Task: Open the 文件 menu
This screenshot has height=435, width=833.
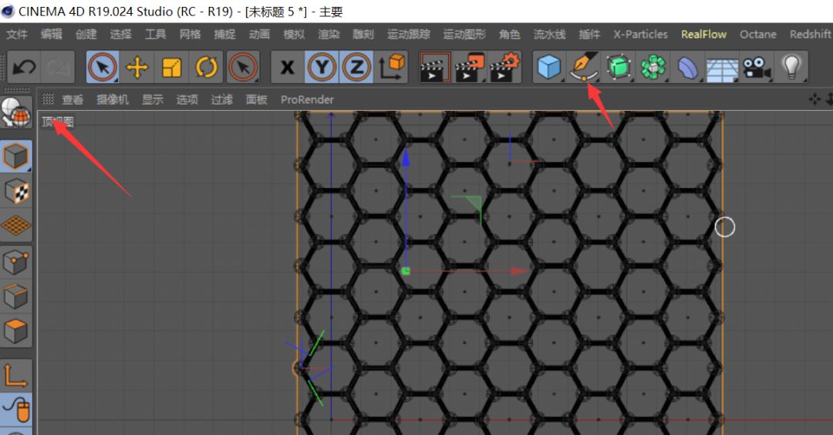Action: pyautogui.click(x=16, y=35)
